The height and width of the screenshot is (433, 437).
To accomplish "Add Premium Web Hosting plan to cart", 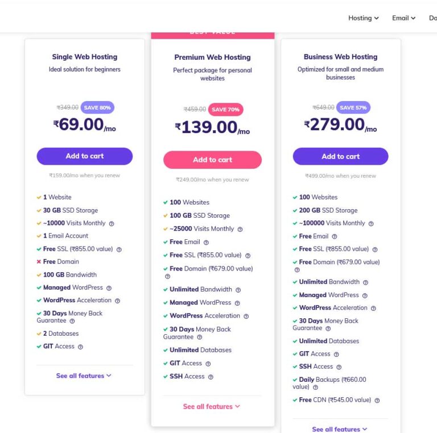I will pyautogui.click(x=212, y=160).
